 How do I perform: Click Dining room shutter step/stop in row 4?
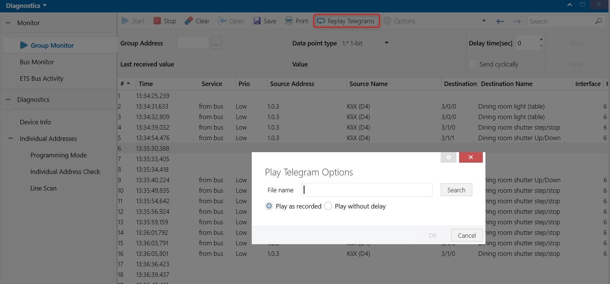point(519,127)
